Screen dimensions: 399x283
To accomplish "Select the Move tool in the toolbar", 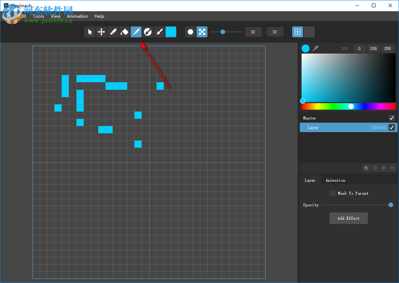I will point(101,32).
